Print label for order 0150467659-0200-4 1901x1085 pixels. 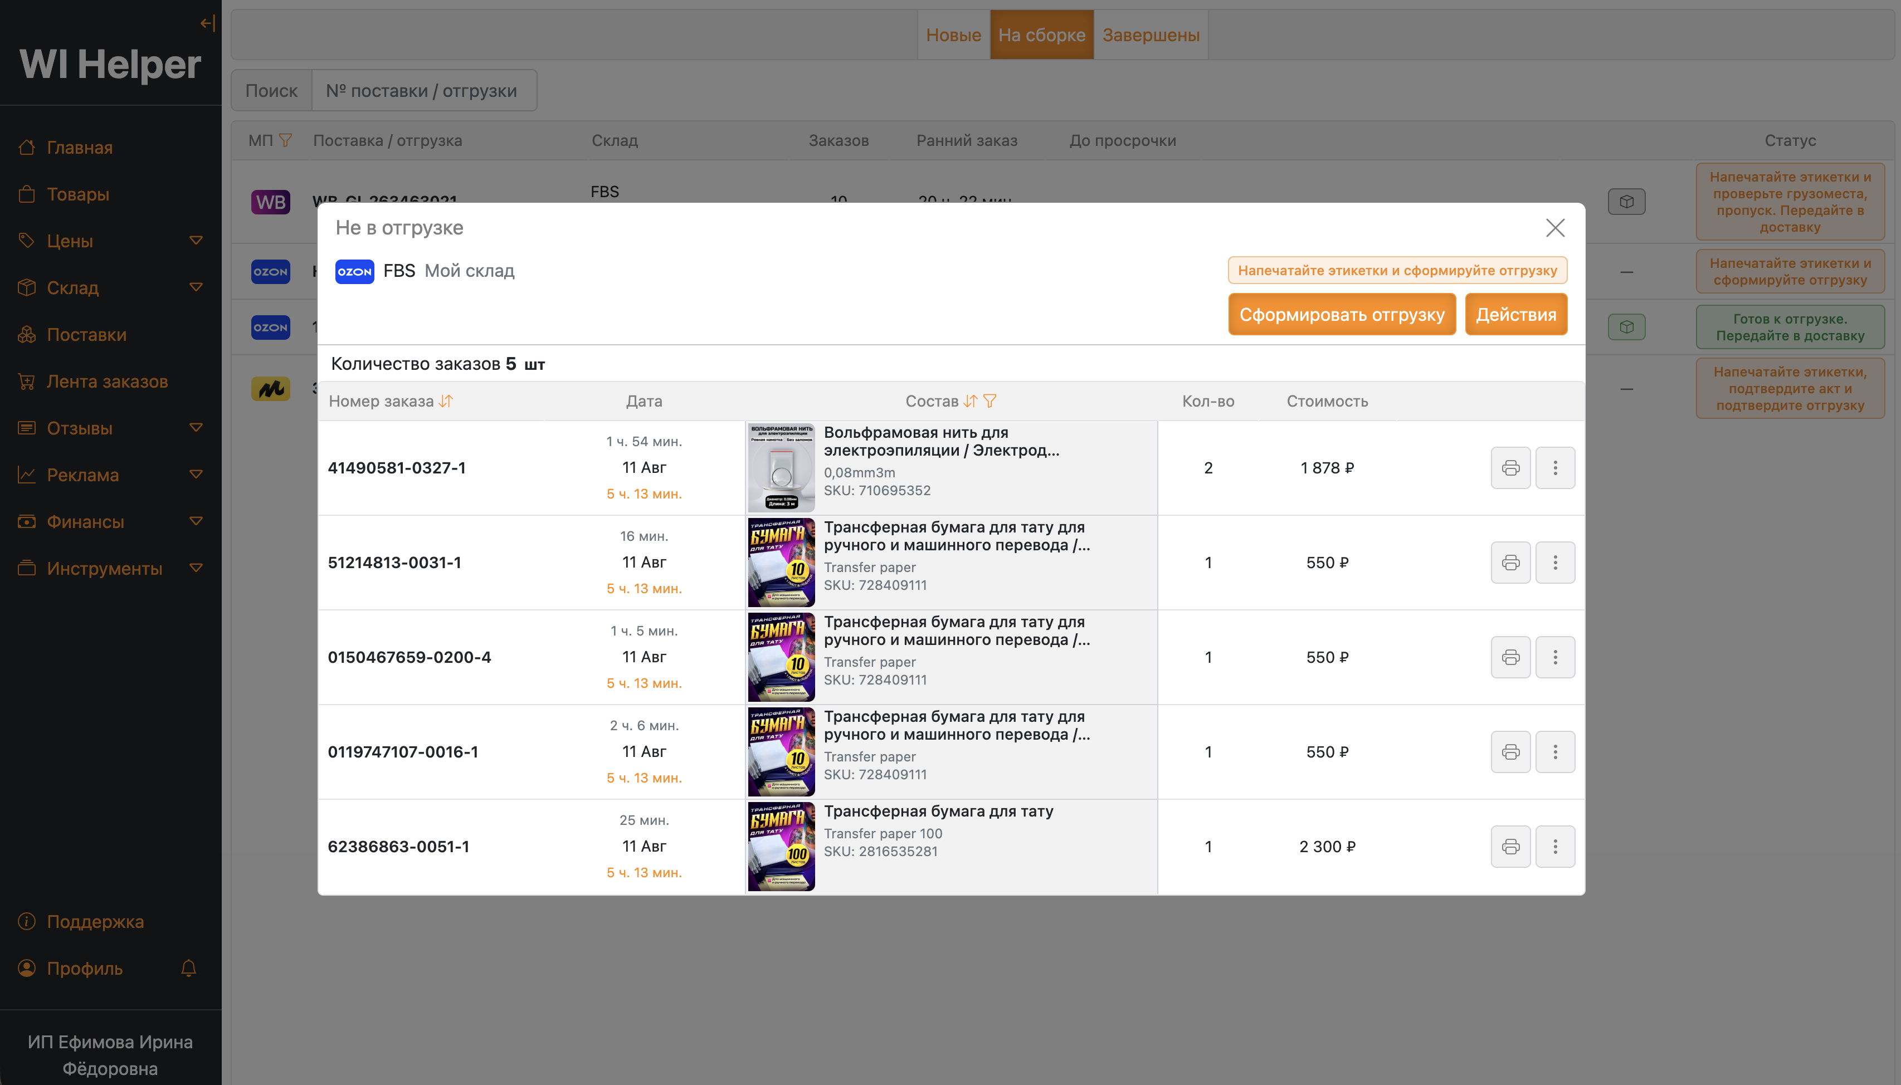pyautogui.click(x=1510, y=657)
